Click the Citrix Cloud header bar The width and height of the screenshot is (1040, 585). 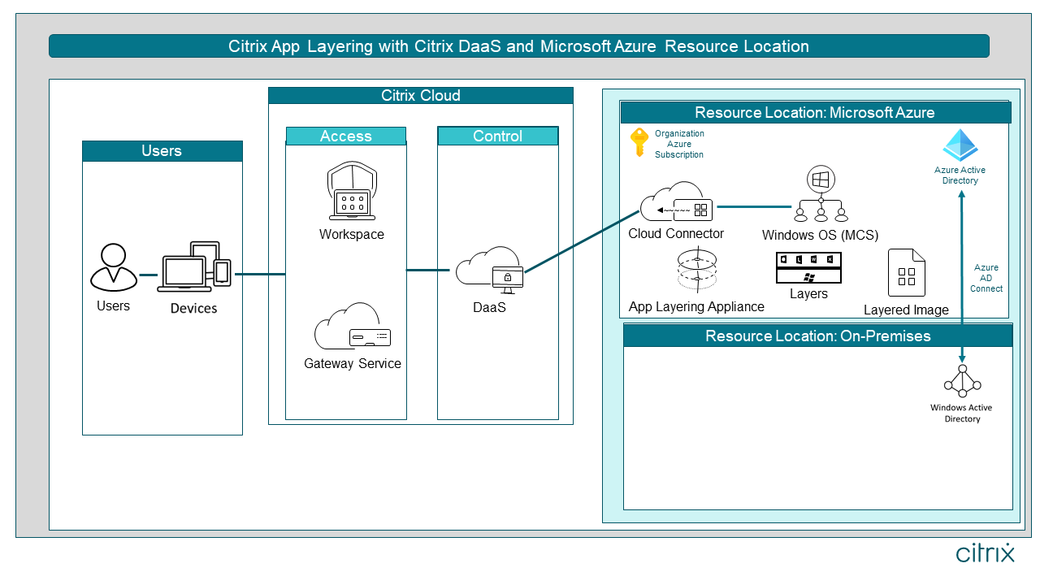(421, 96)
